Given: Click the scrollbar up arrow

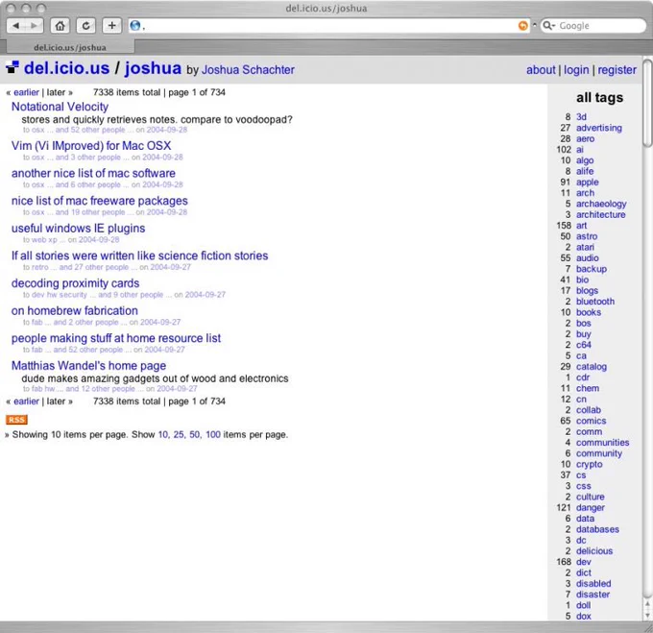Looking at the screenshot, I should pos(647,604).
